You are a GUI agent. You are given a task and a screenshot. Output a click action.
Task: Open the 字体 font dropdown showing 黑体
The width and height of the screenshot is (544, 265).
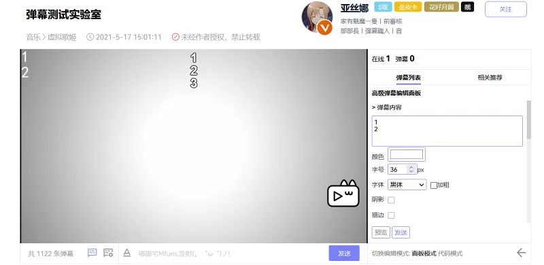click(407, 185)
